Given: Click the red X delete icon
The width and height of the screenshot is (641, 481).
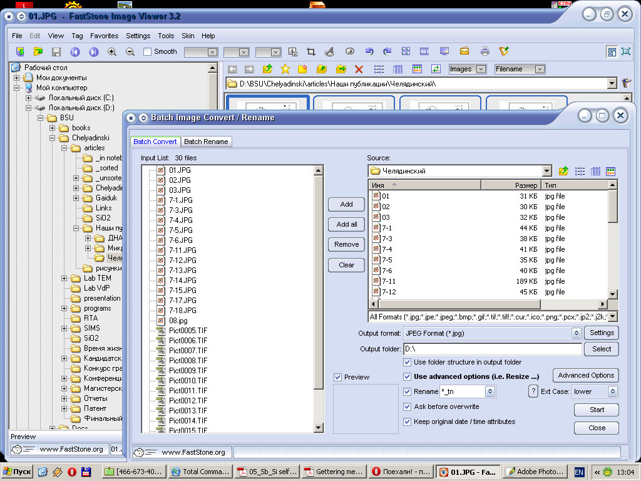Looking at the screenshot, I should pyautogui.click(x=359, y=70).
